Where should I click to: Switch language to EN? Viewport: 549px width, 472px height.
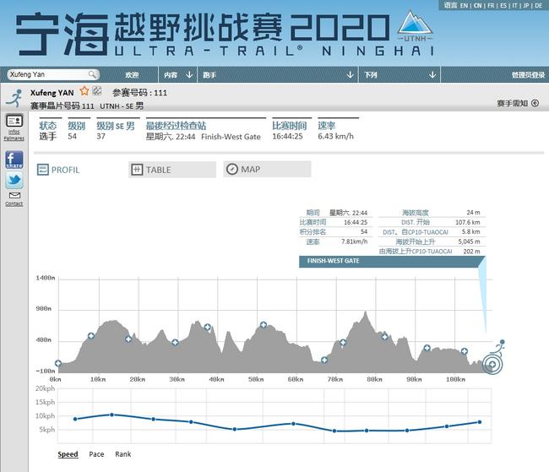coord(464,6)
